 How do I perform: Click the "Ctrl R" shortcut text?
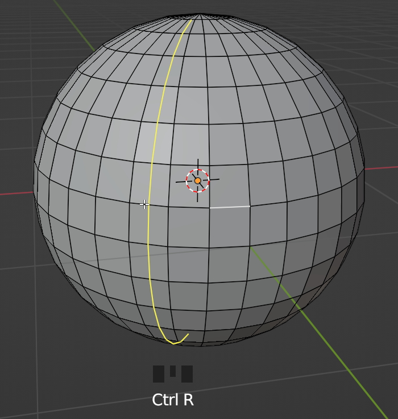(x=173, y=400)
